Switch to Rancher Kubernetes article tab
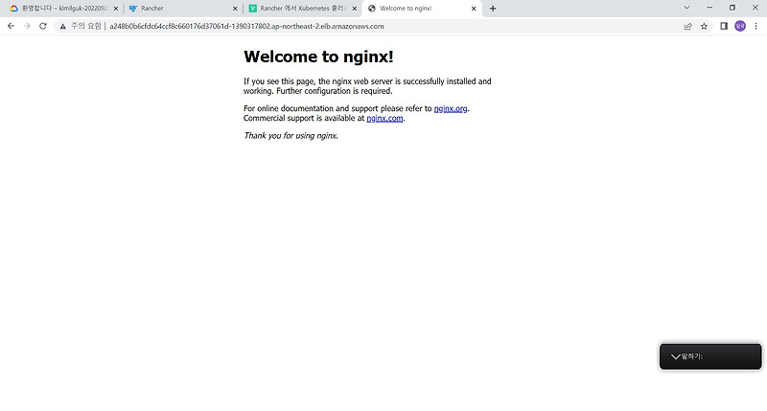Screen dimensions: 767x411 tap(302, 9)
